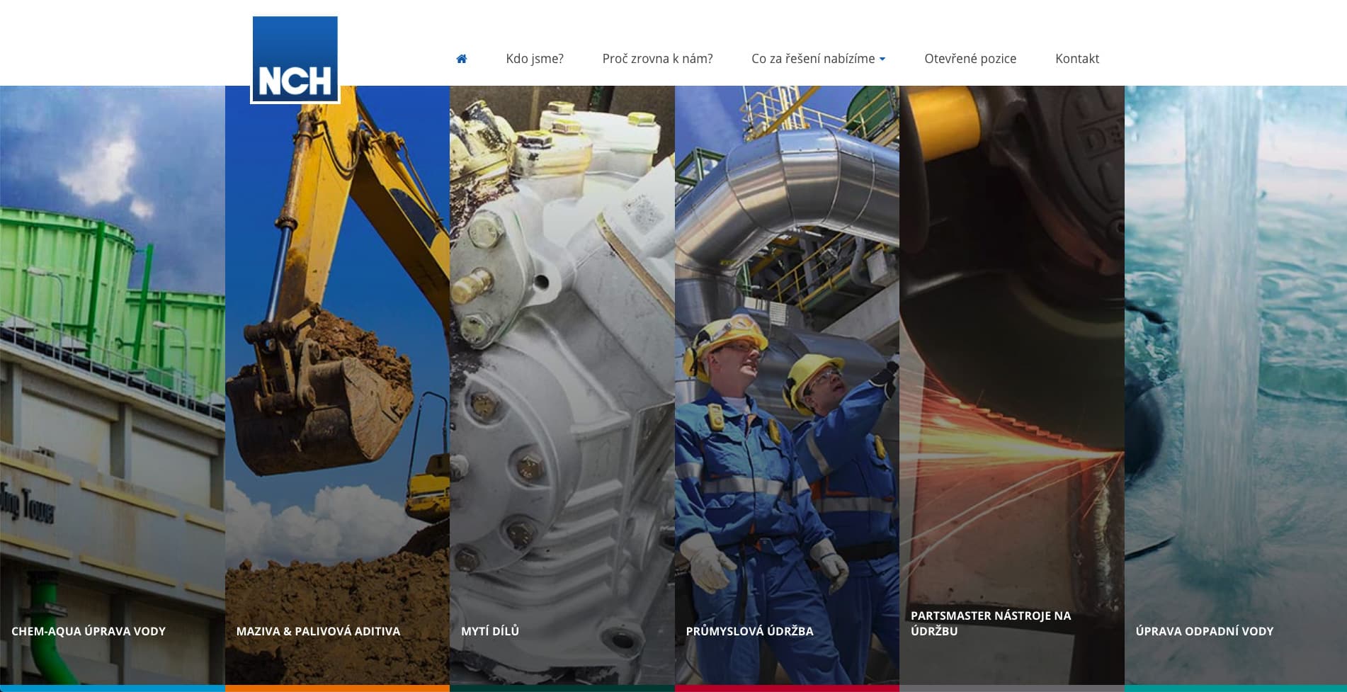The width and height of the screenshot is (1347, 692).
Task: Open the Chem-Aqua úprava vody link
Action: 89,631
